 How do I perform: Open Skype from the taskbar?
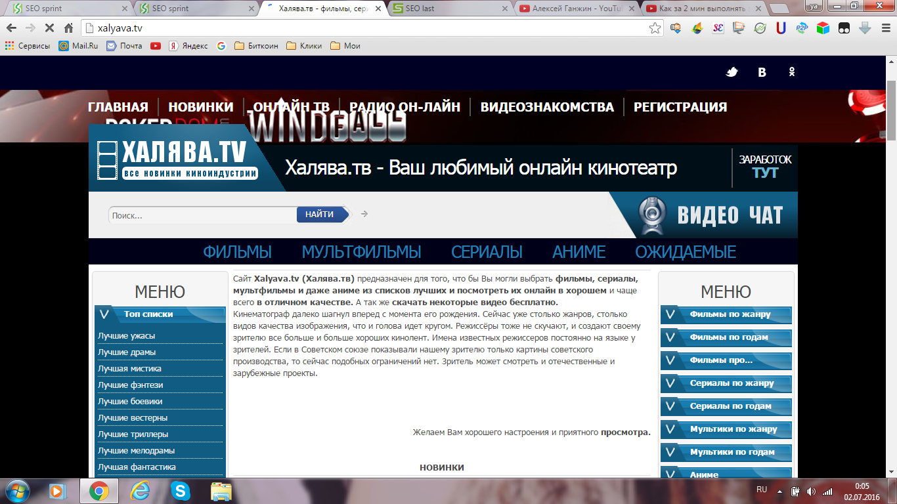[180, 491]
